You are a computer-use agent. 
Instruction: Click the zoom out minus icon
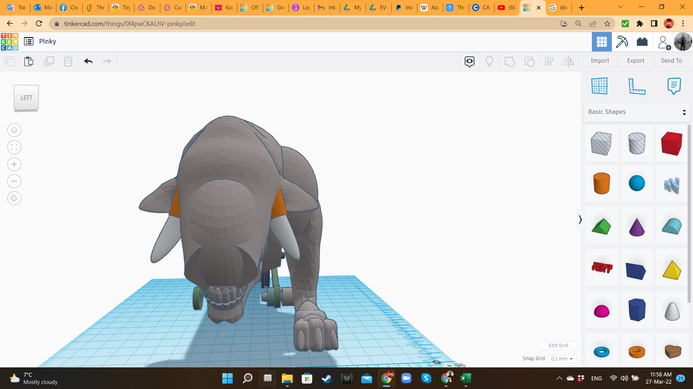click(x=14, y=181)
